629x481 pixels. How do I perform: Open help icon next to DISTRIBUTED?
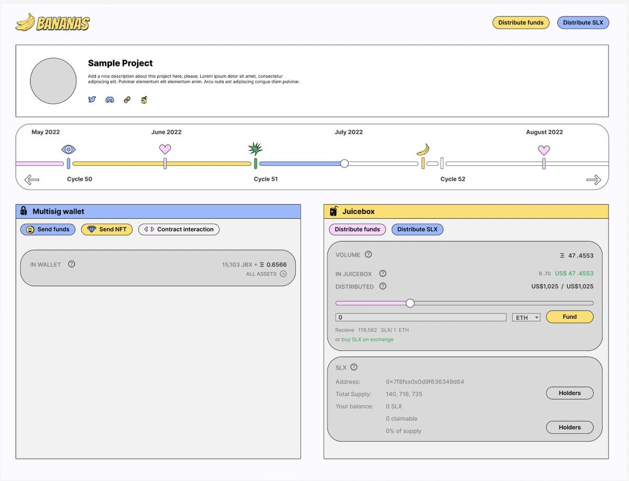[x=383, y=286]
